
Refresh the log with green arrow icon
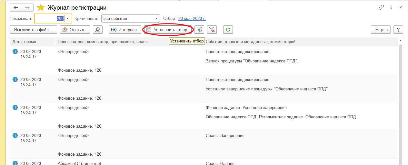coord(228,30)
